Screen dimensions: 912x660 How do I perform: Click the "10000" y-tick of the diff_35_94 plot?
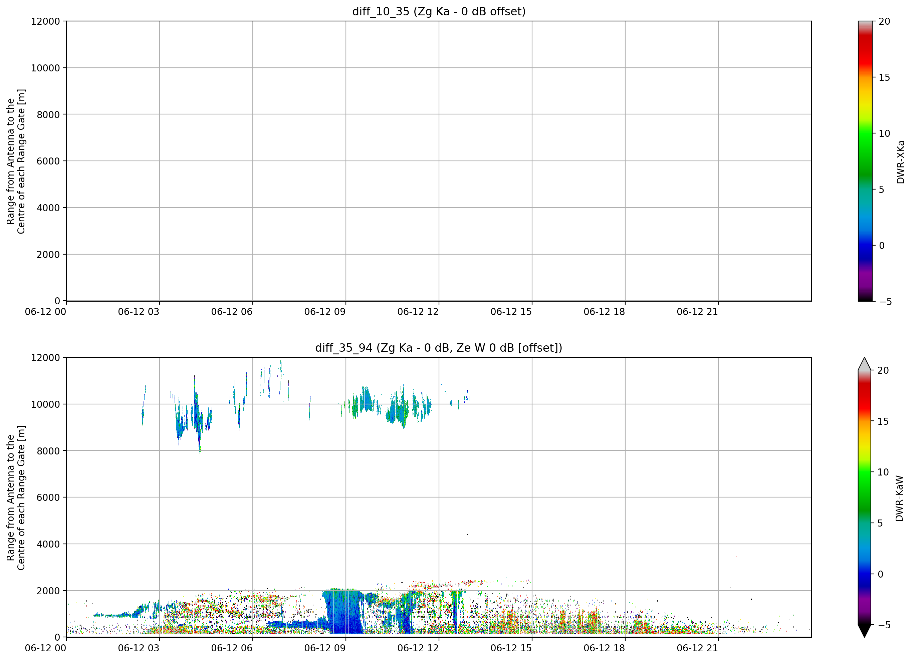(x=45, y=404)
